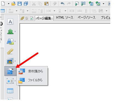Click the table insertion icon in sidebar
Screen dimensions: 130x107
pyautogui.click(x=10, y=91)
